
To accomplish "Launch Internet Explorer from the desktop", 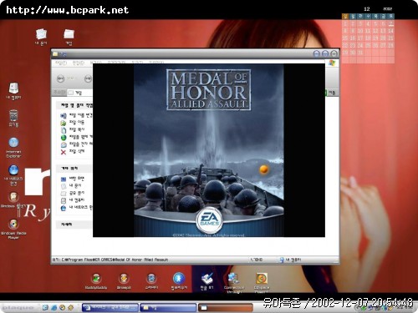I will pyautogui.click(x=13, y=147).
